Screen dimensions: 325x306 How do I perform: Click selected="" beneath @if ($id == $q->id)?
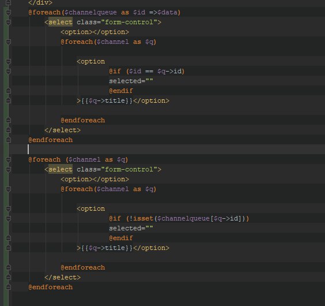tap(131, 81)
